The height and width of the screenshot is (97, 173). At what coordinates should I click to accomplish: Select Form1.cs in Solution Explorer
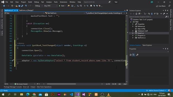tap(141, 33)
